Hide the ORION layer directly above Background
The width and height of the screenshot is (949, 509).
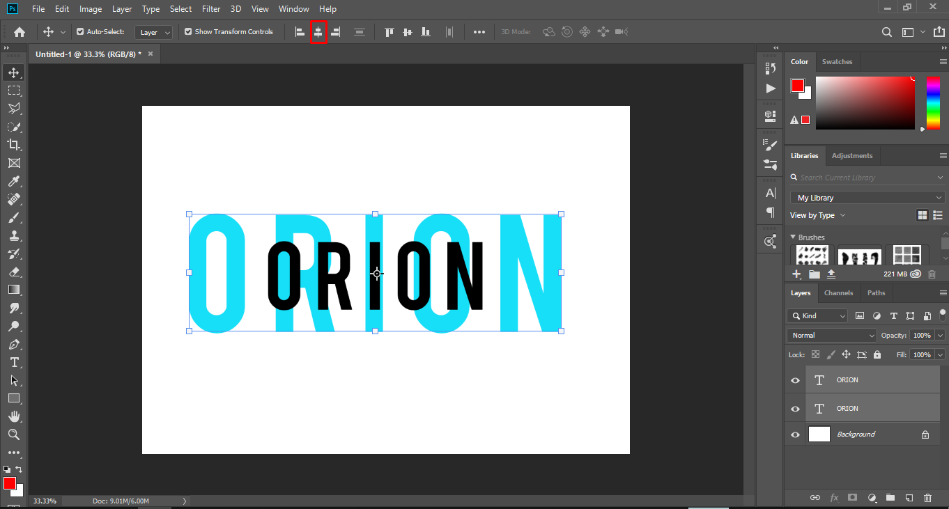pyautogui.click(x=795, y=409)
